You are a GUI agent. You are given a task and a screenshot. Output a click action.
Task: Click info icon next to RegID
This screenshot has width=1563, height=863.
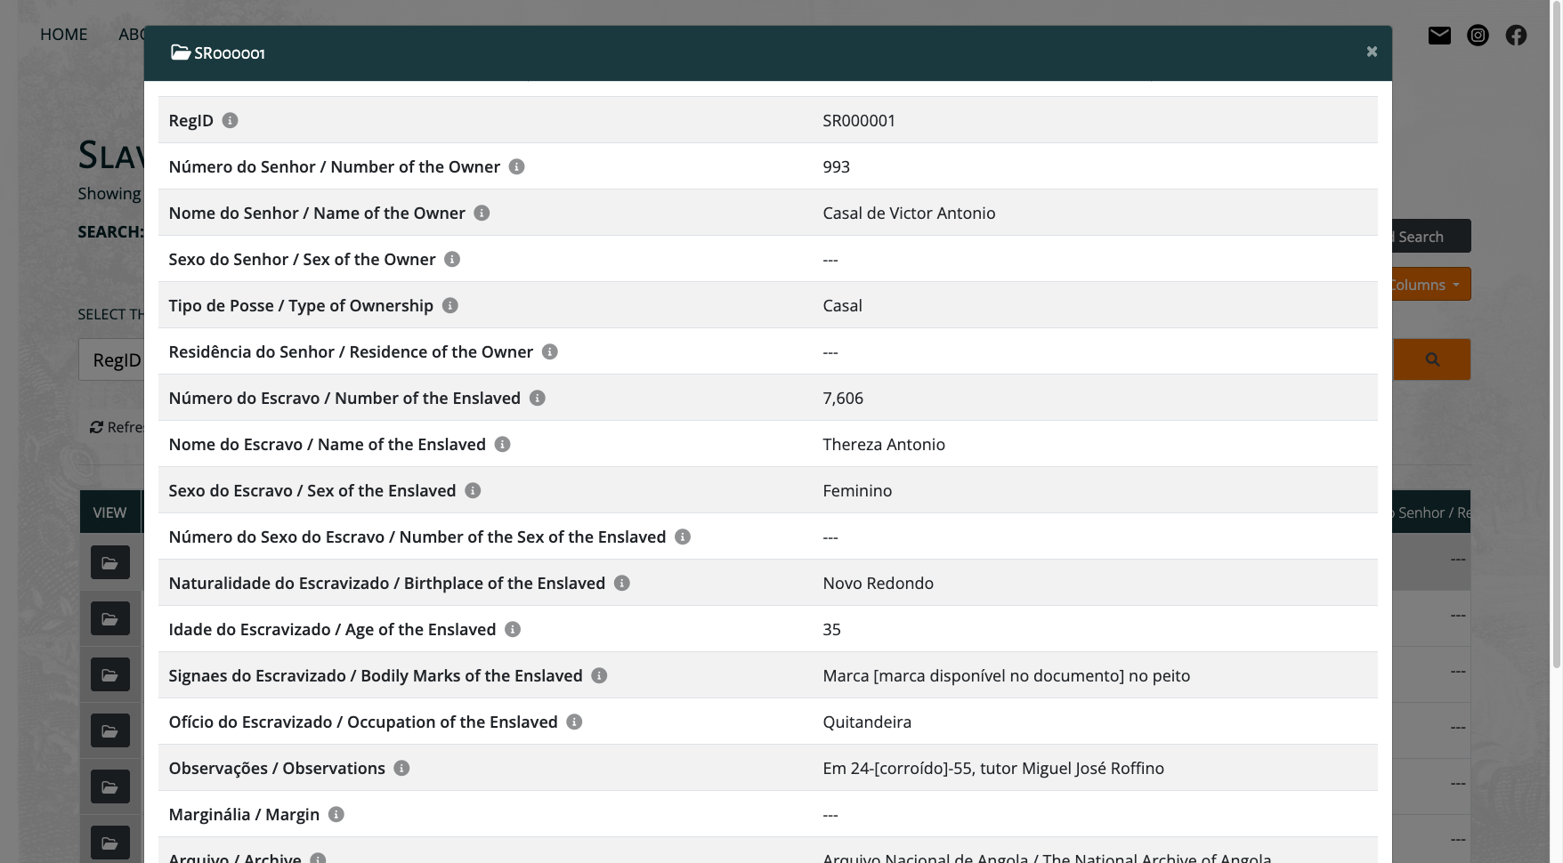pos(230,120)
